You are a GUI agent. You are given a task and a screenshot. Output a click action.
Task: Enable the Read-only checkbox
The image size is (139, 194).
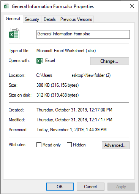pos(39,145)
